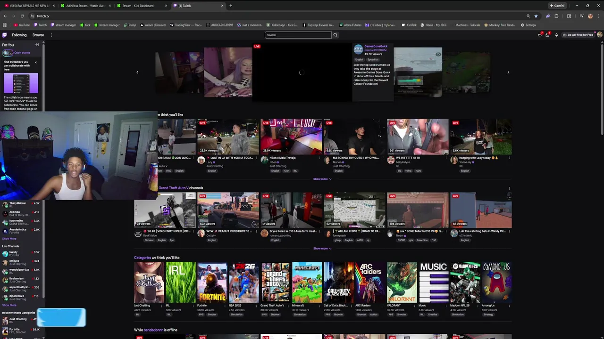The width and height of the screenshot is (604, 339).
Task: Click Show More under Live Channels
Action: coord(9,305)
